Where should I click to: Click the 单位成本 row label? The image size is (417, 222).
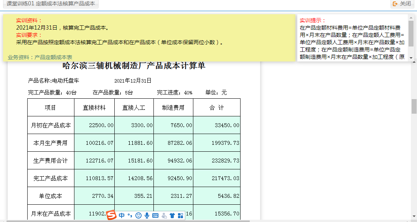pyautogui.click(x=51, y=196)
